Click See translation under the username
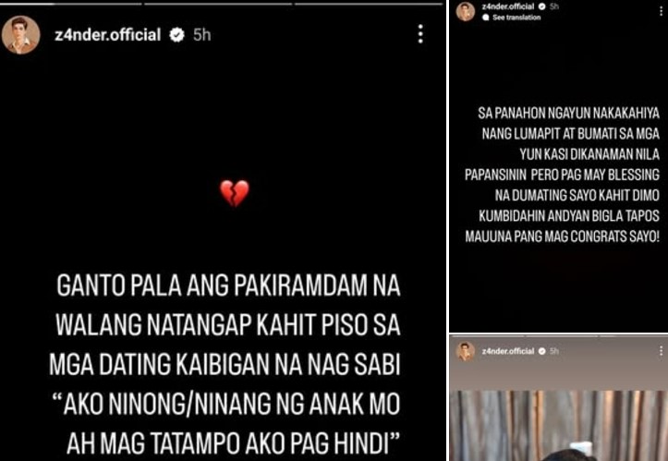The height and width of the screenshot is (461, 668). click(512, 18)
